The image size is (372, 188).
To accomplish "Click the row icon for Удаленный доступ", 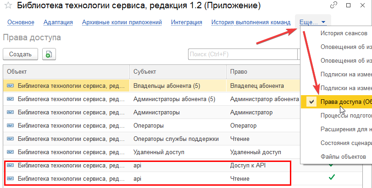I will pos(10,152).
